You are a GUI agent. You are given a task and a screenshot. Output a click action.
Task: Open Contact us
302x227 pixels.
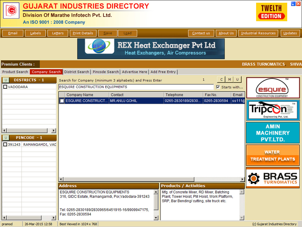pyautogui.click(x=201, y=33)
